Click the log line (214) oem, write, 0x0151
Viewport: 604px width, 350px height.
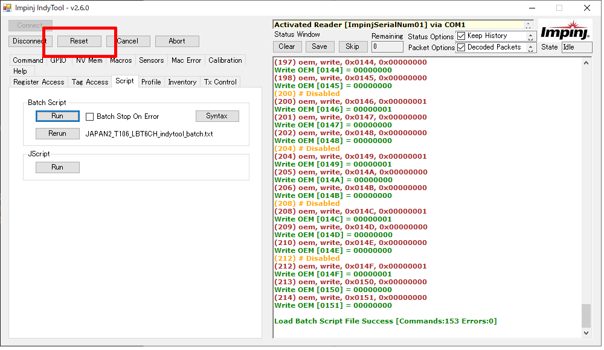click(350, 298)
